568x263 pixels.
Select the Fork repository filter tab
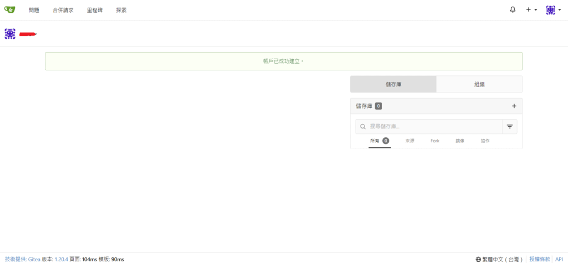click(435, 141)
